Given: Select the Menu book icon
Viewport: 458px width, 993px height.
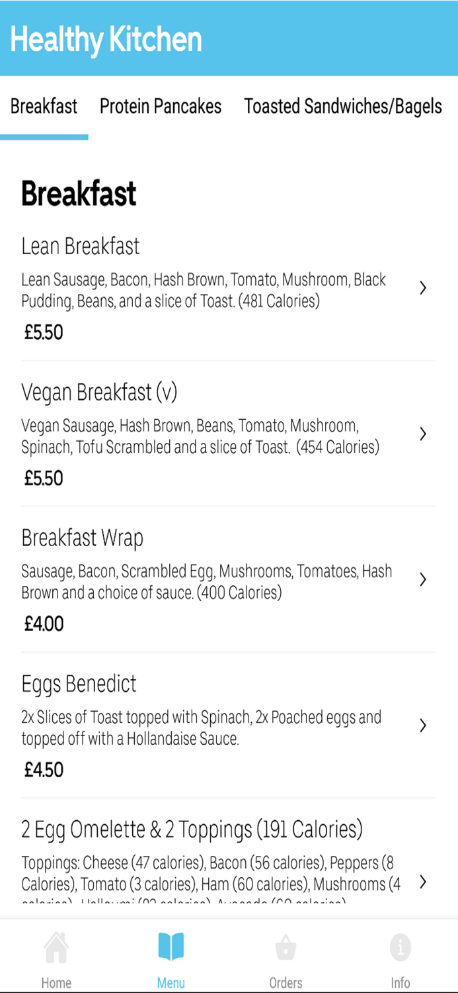Looking at the screenshot, I should pyautogui.click(x=171, y=948).
